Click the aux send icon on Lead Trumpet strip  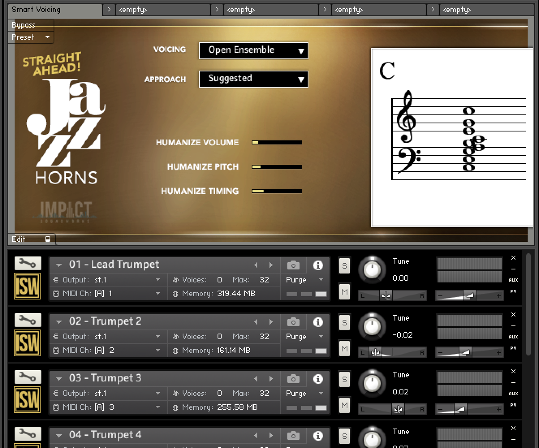(513, 280)
